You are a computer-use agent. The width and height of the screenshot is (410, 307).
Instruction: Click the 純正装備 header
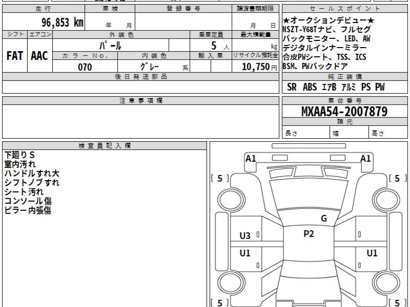click(x=345, y=77)
